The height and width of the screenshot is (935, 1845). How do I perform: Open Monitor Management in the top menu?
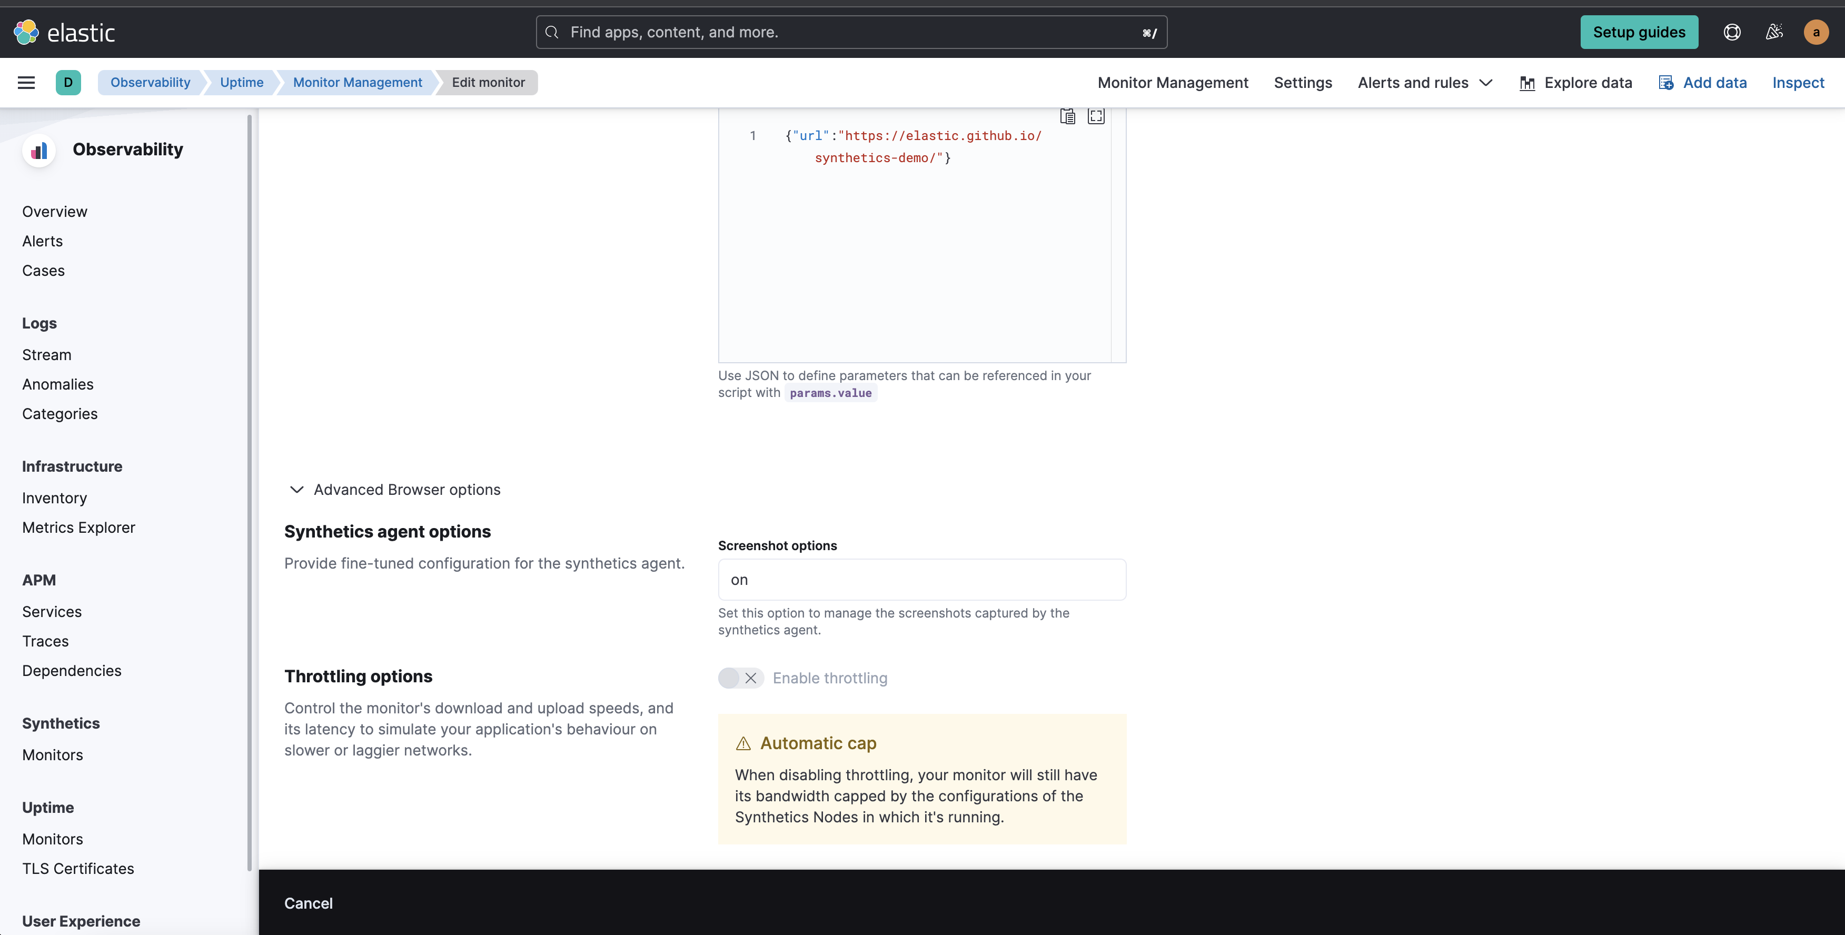click(1173, 82)
